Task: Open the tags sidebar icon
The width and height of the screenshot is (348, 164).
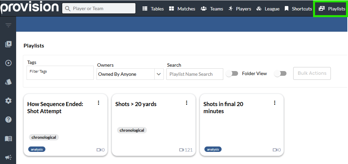Action: (8, 82)
